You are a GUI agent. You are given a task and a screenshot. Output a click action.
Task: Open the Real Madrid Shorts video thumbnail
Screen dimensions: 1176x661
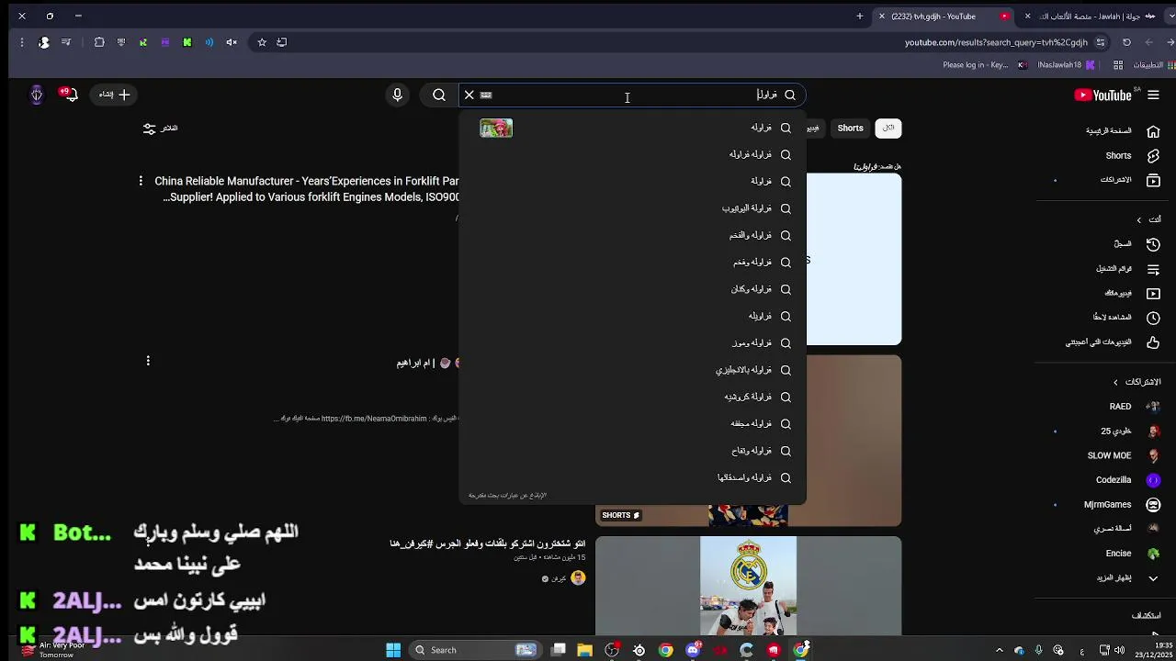(748, 586)
